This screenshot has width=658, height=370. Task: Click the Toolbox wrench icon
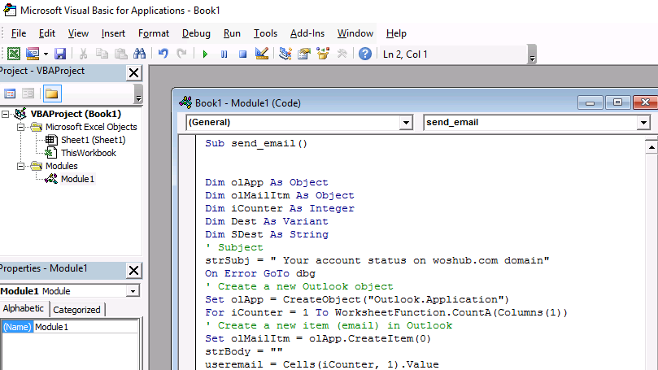tap(342, 54)
